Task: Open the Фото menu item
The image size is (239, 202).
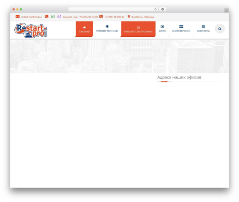Action: coord(162,29)
